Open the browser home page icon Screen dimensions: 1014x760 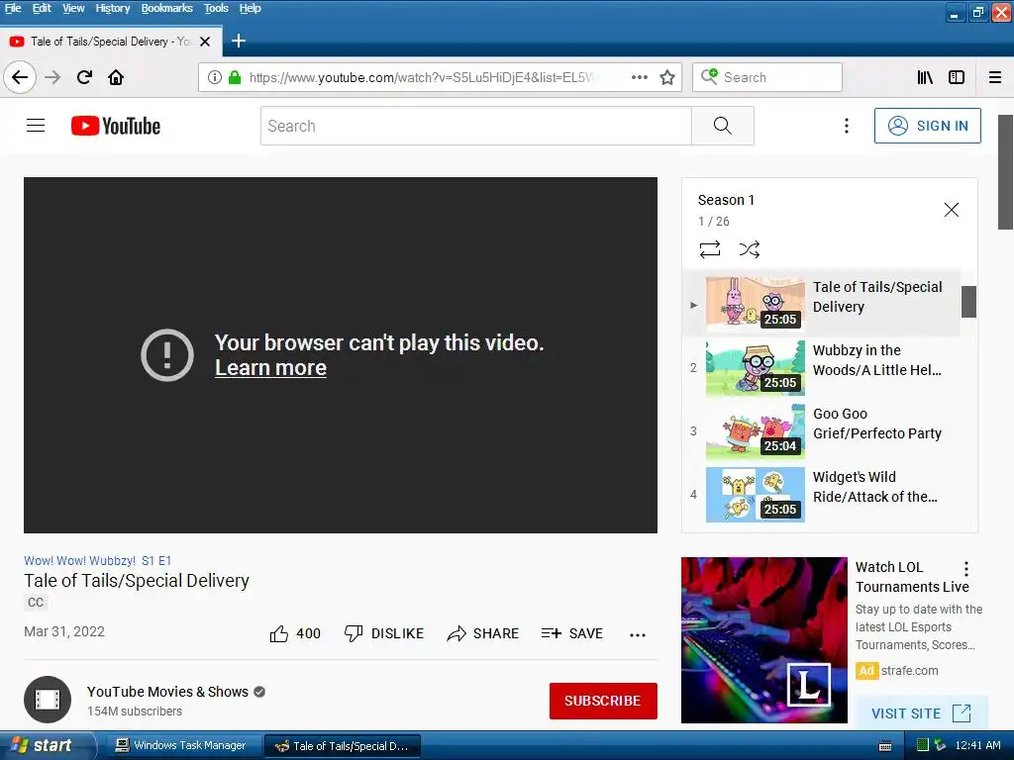click(x=116, y=77)
